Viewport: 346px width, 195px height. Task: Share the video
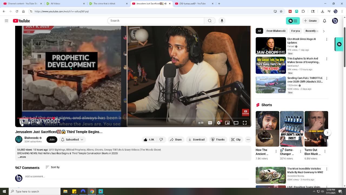[176, 139]
